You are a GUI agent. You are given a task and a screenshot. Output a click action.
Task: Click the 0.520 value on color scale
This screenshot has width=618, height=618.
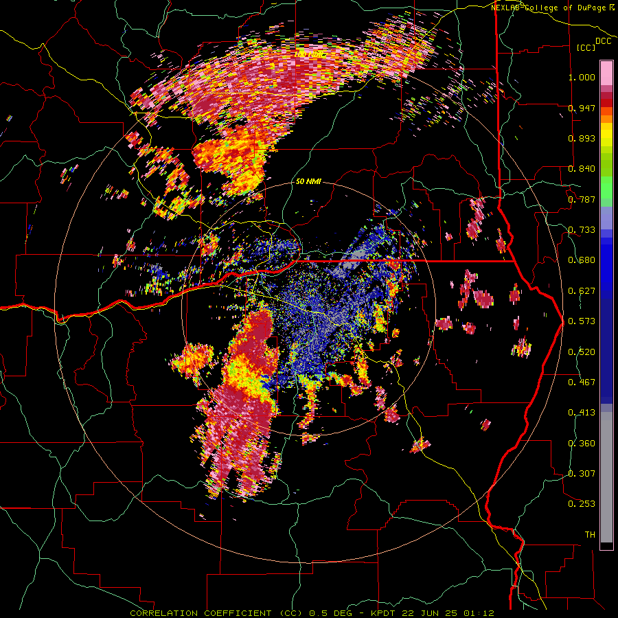pyautogui.click(x=582, y=352)
